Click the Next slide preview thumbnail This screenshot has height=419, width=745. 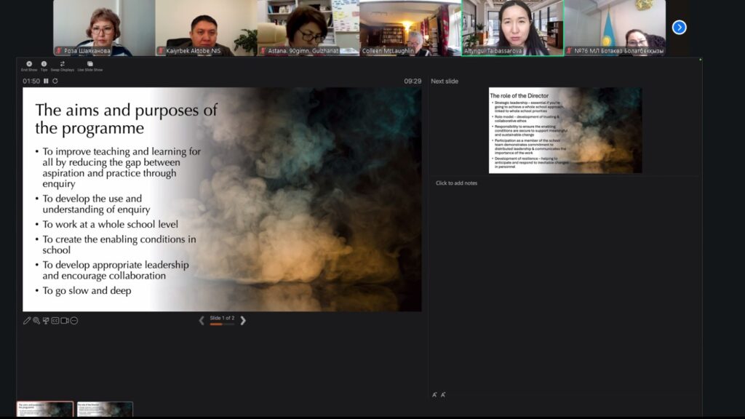565,130
